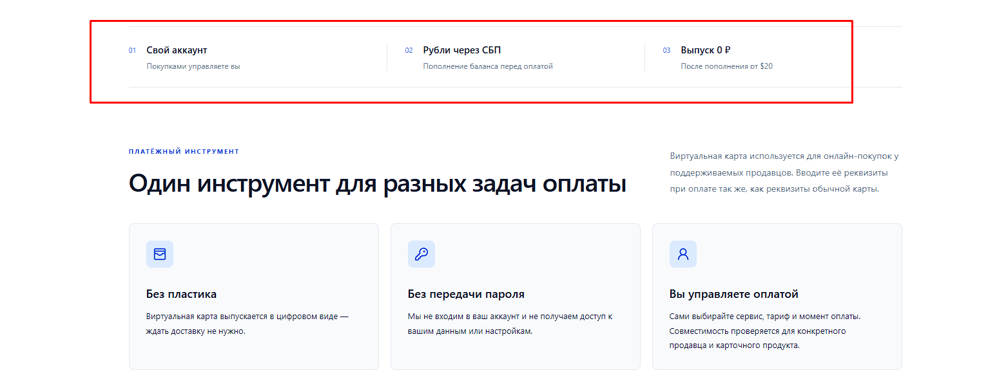Click the text Покупками управляете вы

193,66
